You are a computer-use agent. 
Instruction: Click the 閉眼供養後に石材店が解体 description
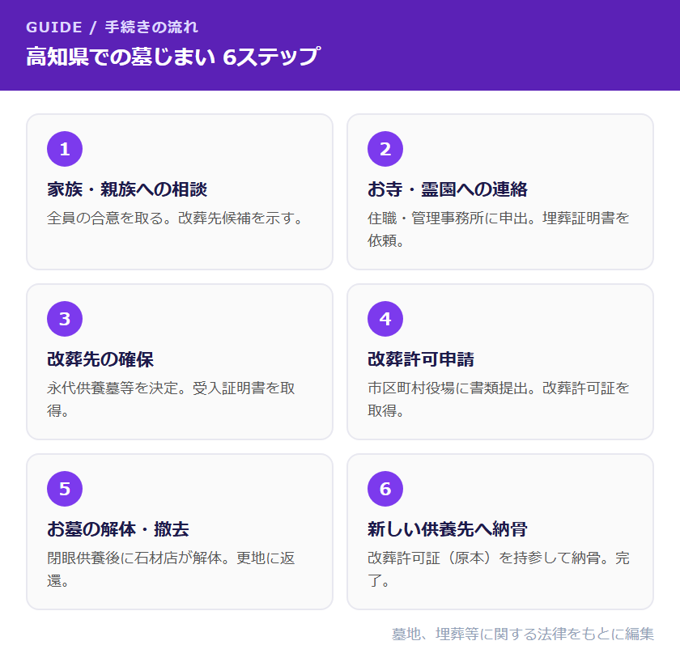pyautogui.click(x=172, y=569)
